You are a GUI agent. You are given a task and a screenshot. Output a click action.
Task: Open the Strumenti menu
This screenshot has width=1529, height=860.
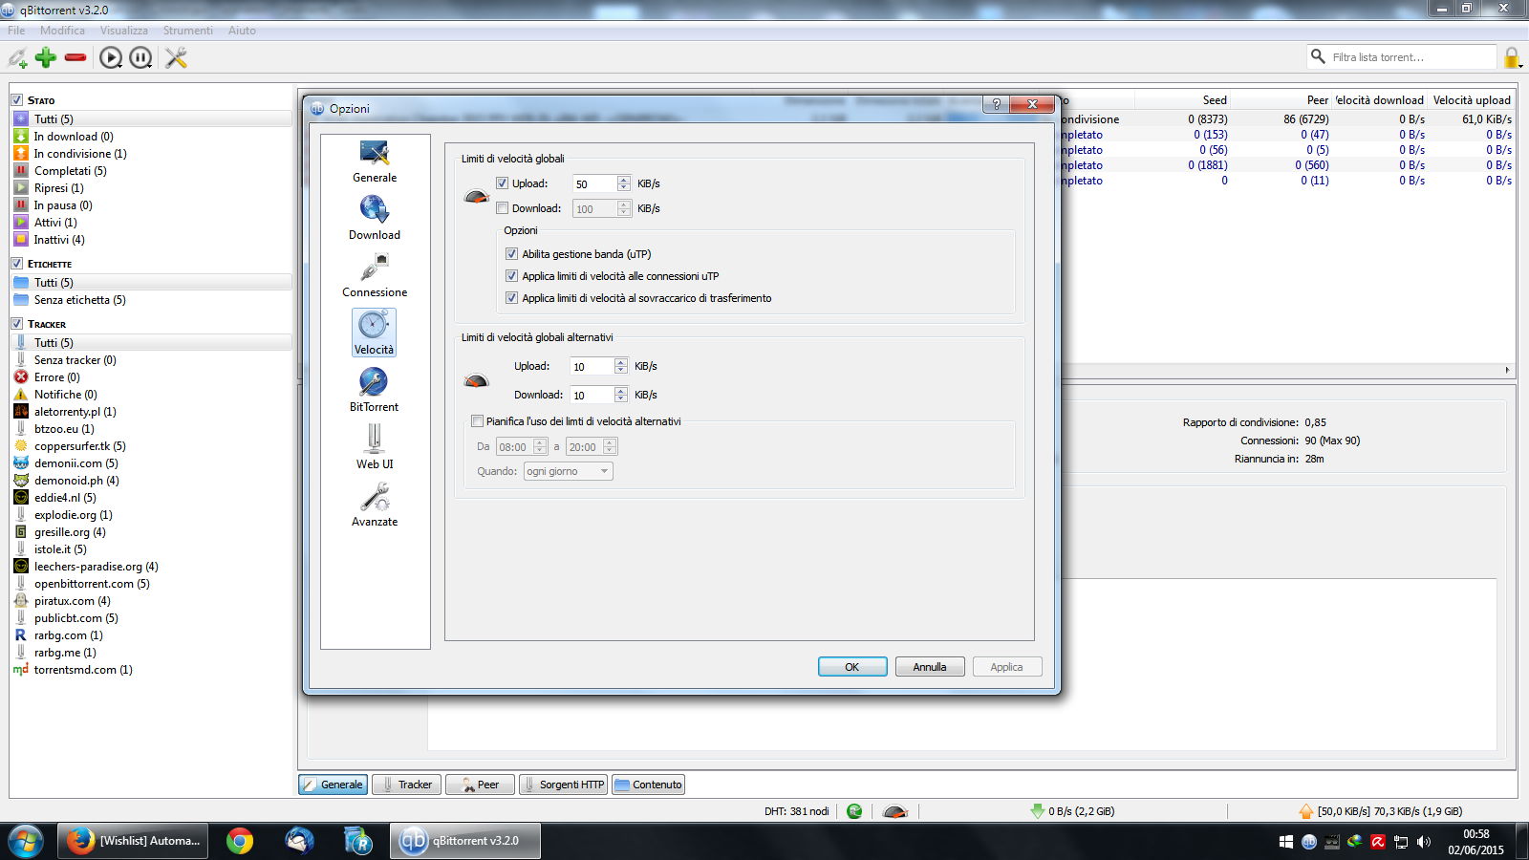pyautogui.click(x=187, y=31)
